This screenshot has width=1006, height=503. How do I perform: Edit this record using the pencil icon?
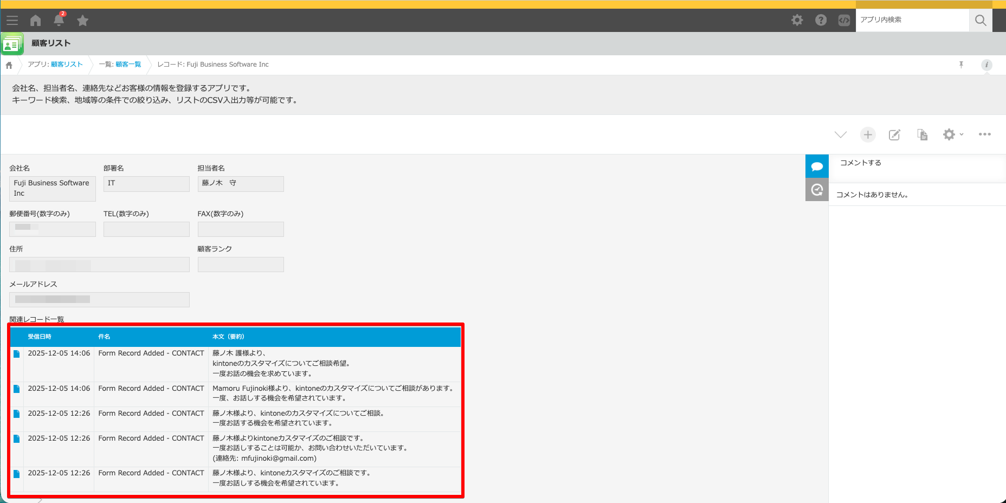[x=894, y=134]
